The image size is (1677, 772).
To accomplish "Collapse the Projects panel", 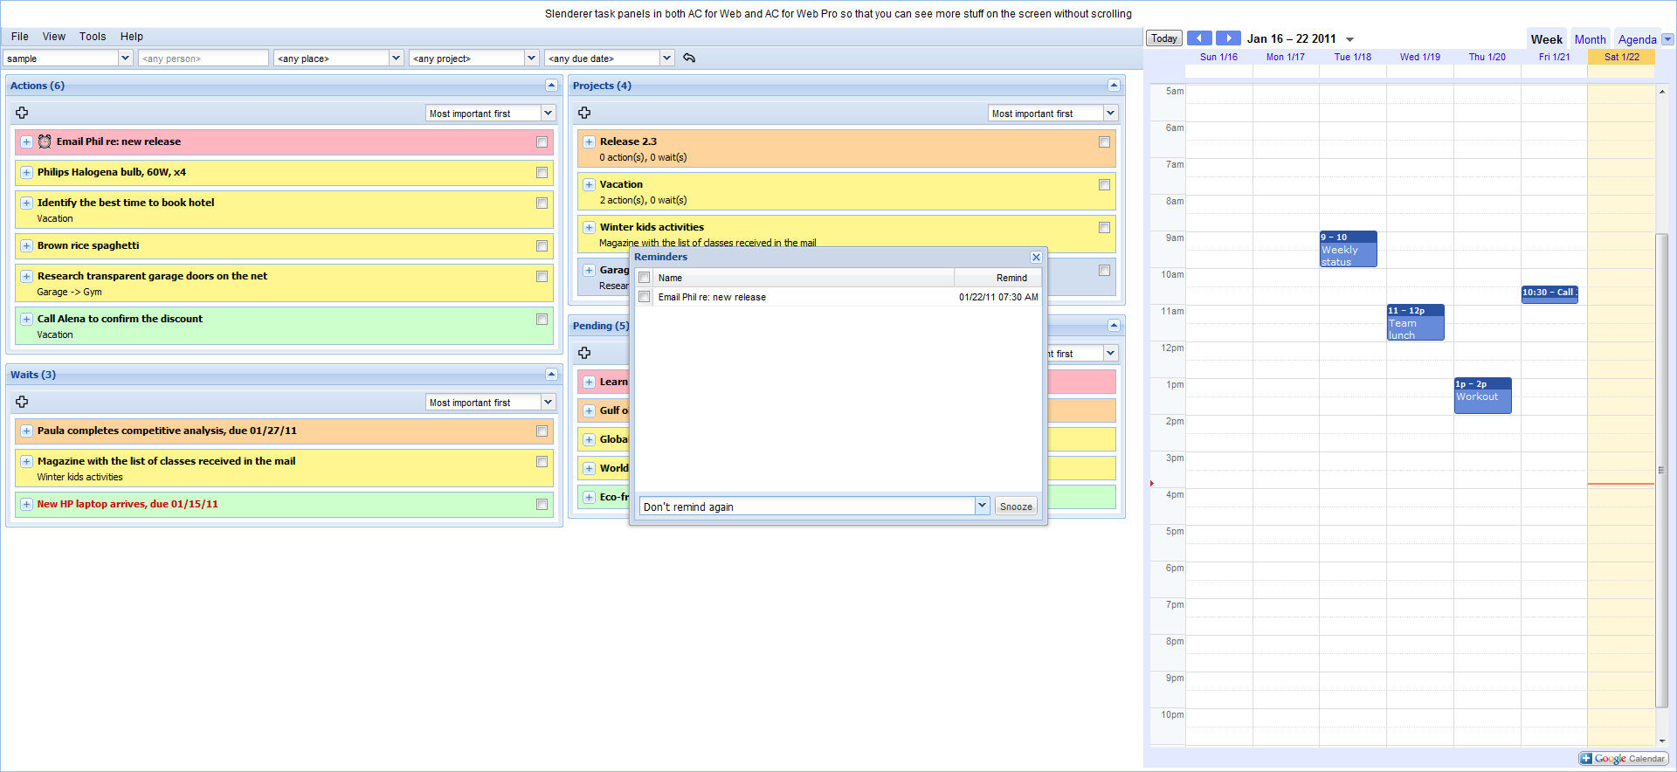I will coord(1114,85).
